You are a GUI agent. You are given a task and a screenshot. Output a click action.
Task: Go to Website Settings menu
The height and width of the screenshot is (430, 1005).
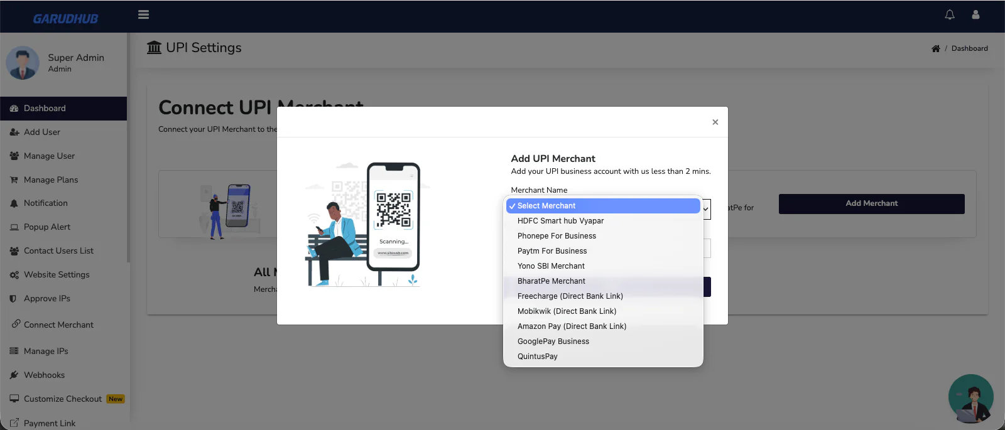[x=57, y=274]
